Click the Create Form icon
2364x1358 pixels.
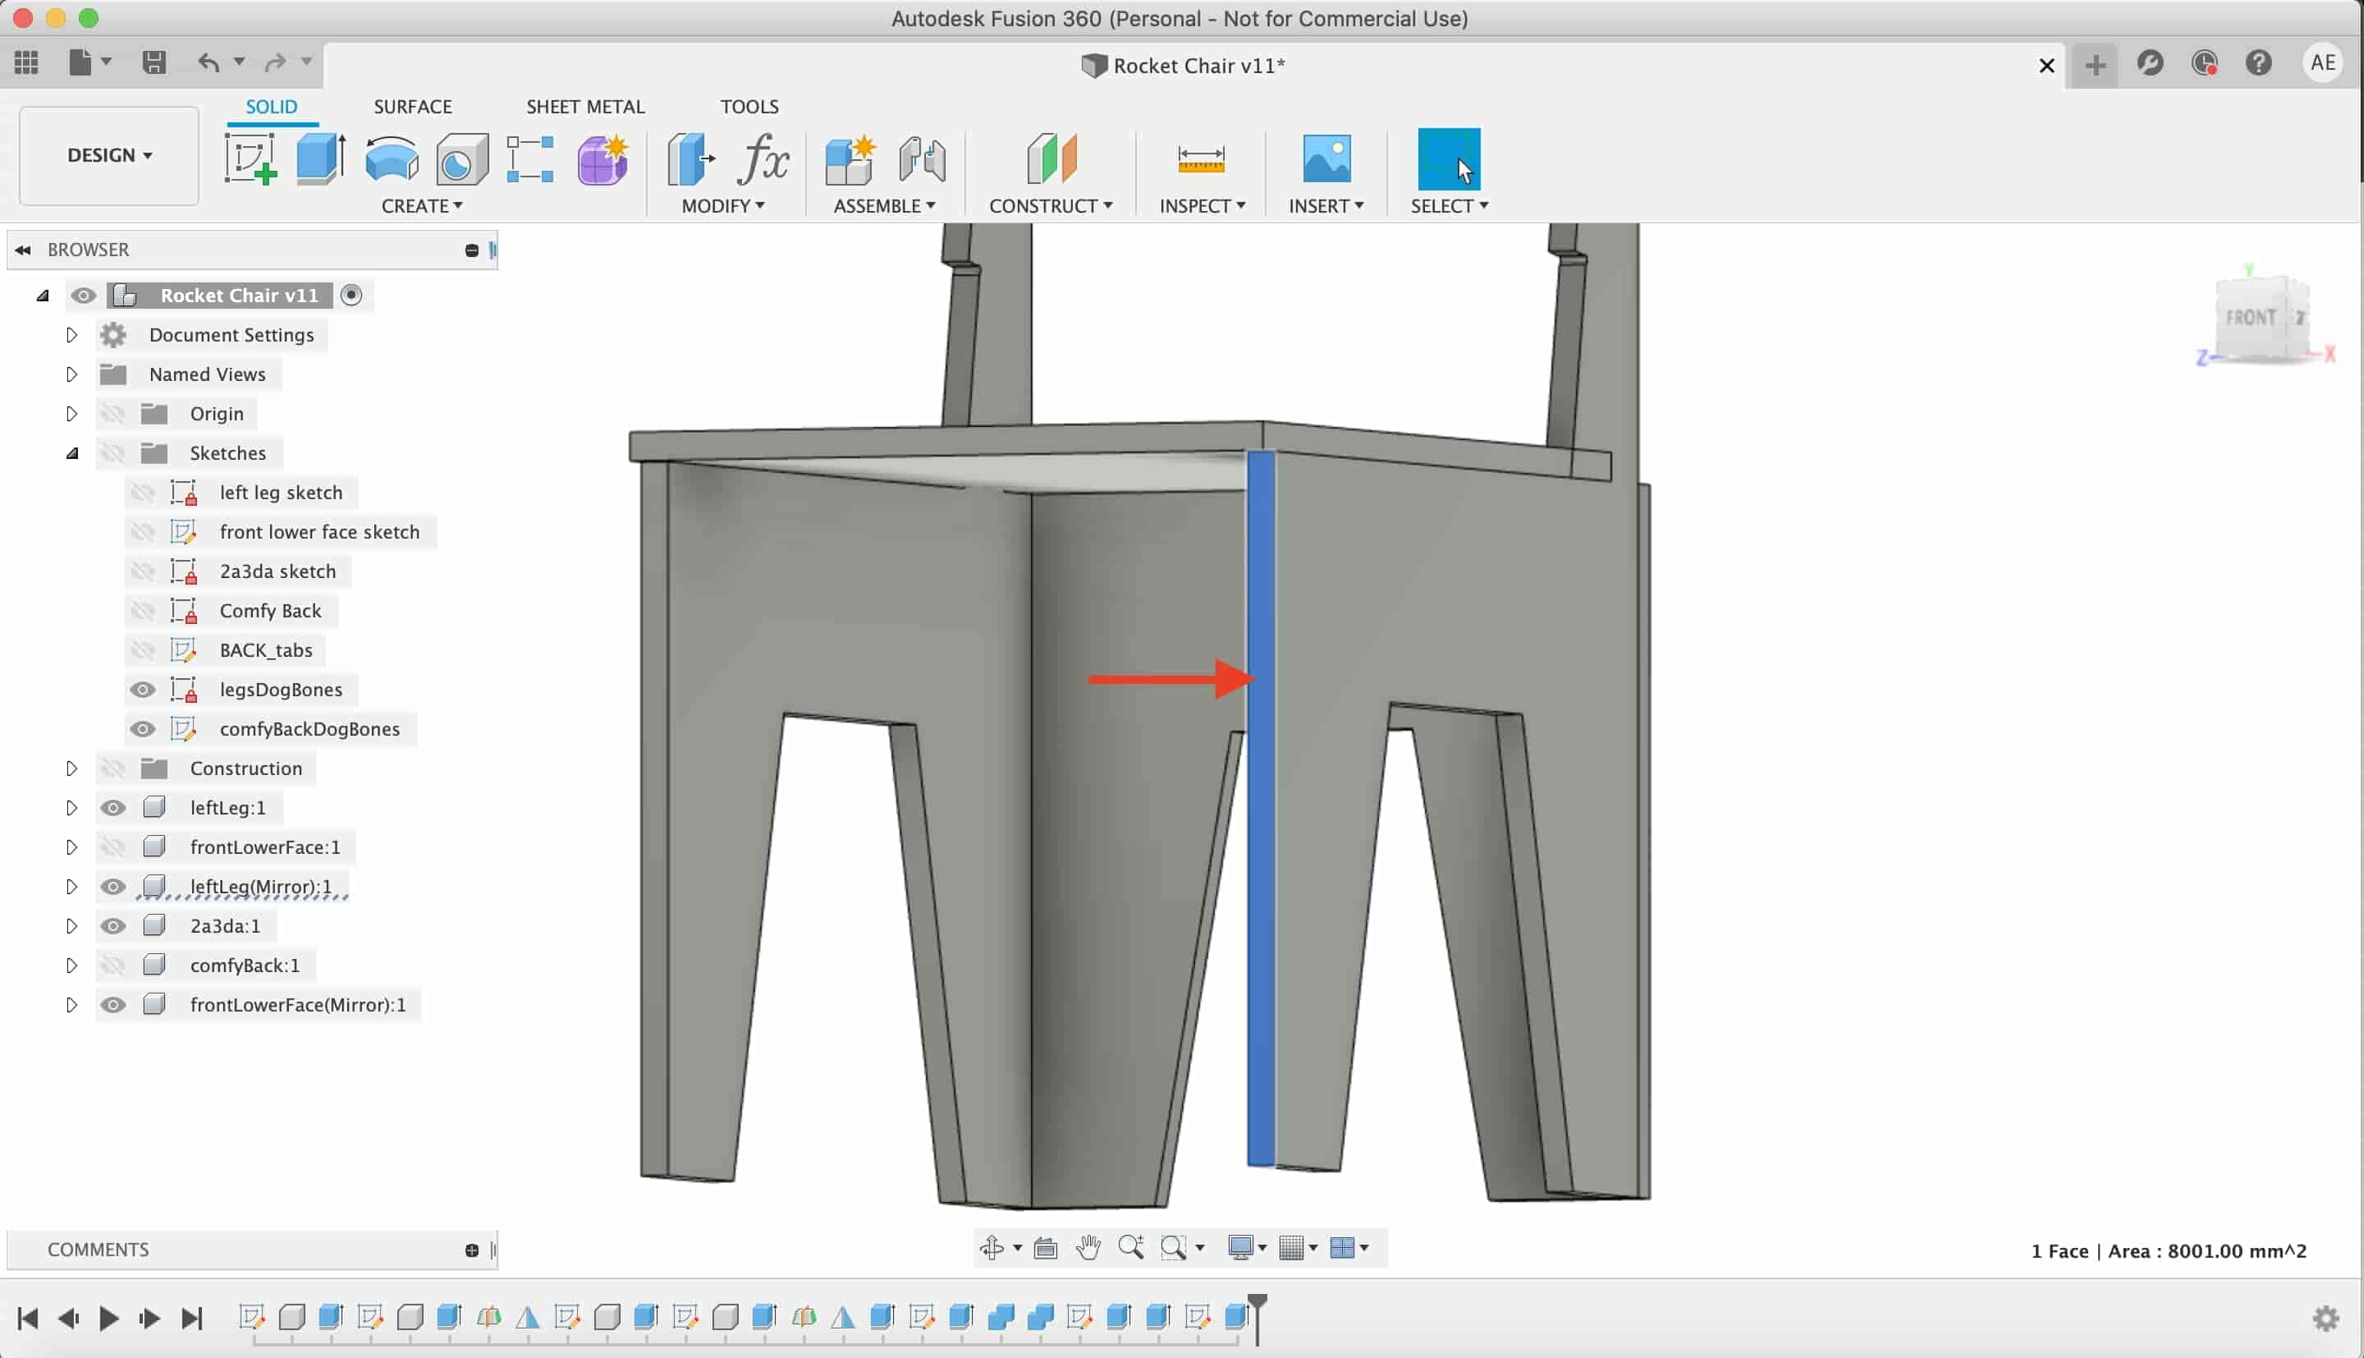[602, 158]
